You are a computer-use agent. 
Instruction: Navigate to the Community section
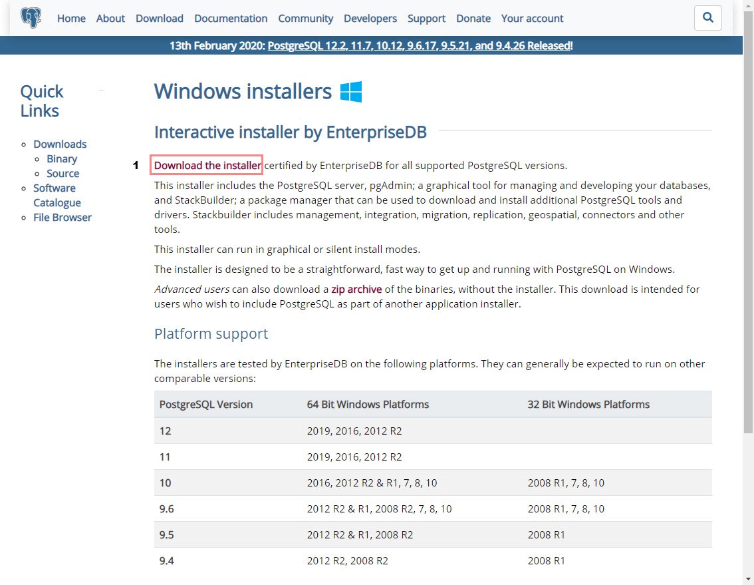pos(306,19)
